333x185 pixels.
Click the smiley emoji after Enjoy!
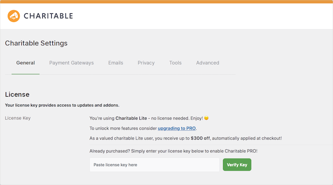click(206, 118)
